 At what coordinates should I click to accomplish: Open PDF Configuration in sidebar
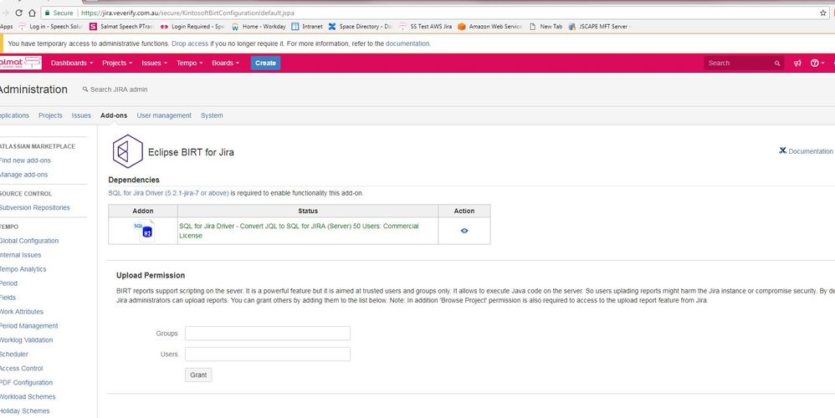tap(26, 382)
